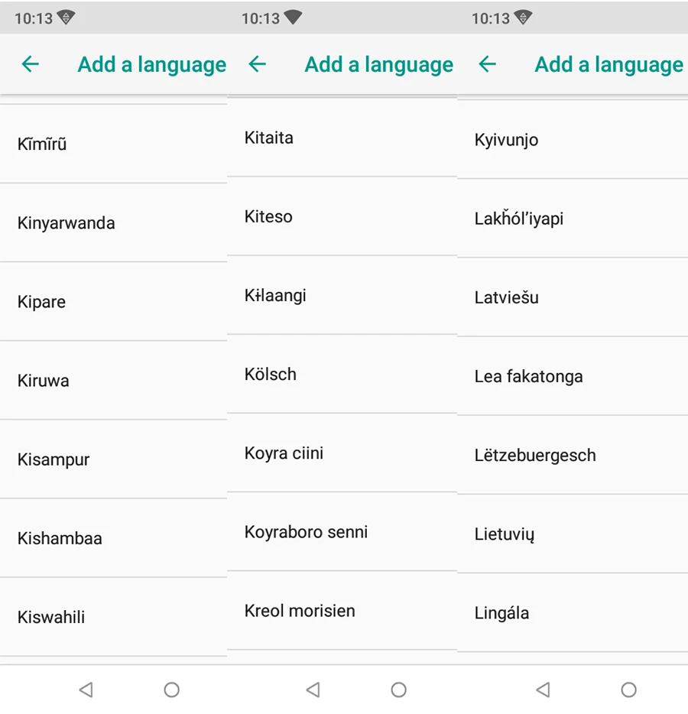
Task: Tap Android home circle on middle screen
Action: [398, 690]
